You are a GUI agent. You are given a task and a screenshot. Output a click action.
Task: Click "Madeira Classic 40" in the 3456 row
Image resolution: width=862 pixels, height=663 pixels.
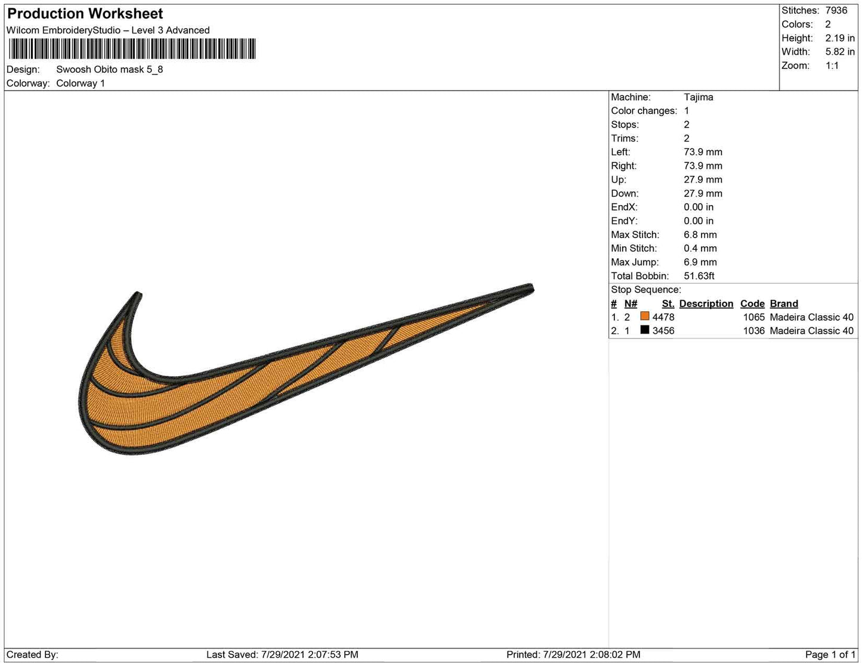[812, 331]
